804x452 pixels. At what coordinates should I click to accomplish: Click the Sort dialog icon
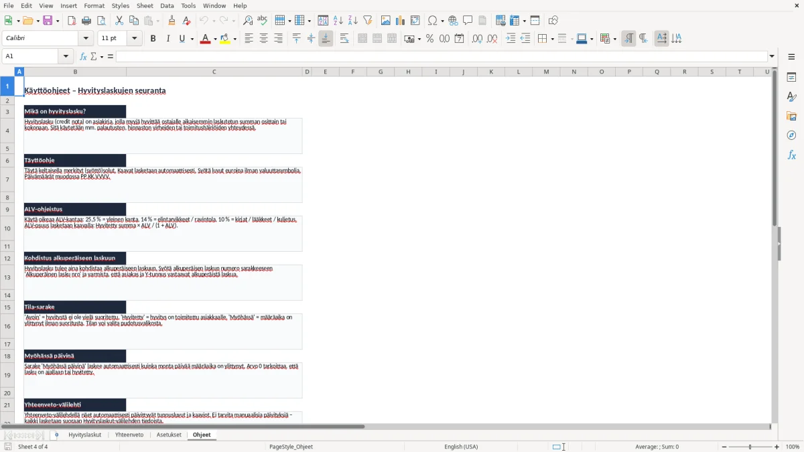323,21
